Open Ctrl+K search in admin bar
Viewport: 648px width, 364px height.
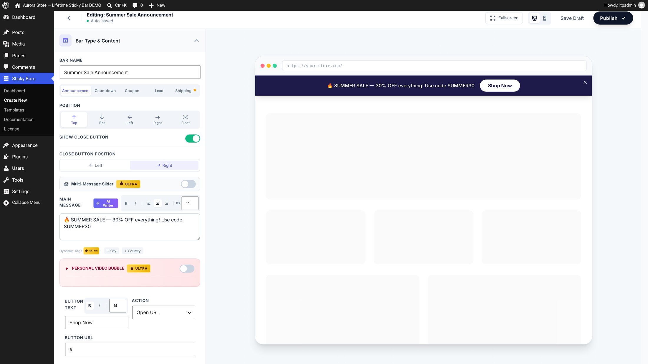(x=117, y=5)
